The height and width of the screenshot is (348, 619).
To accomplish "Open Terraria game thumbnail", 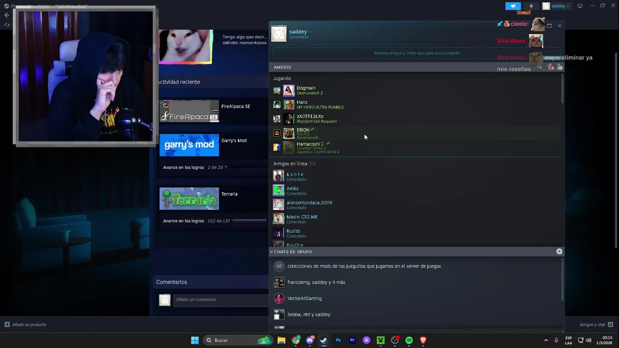I will tap(189, 199).
